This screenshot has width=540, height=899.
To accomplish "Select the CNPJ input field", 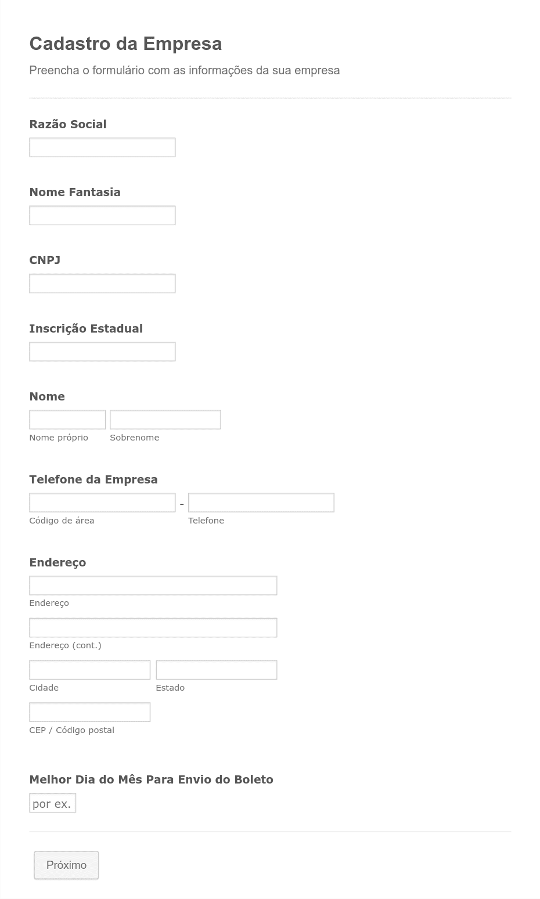I will pyautogui.click(x=102, y=283).
